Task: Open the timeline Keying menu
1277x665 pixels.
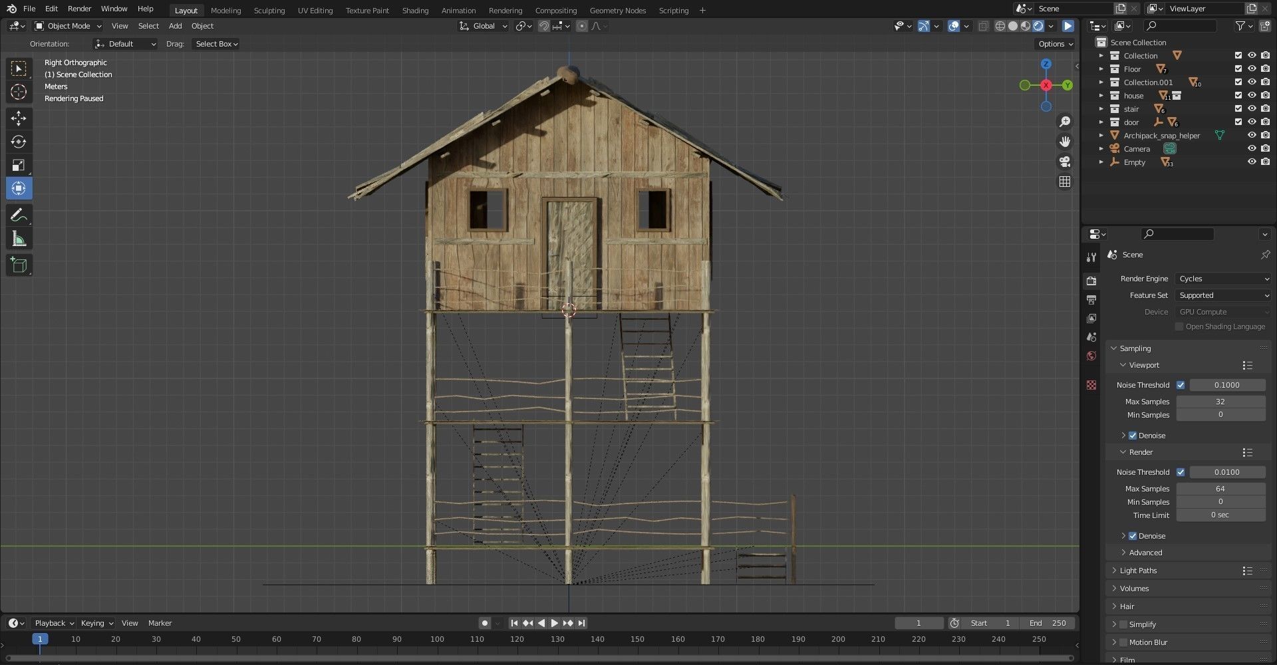Action: (x=96, y=623)
